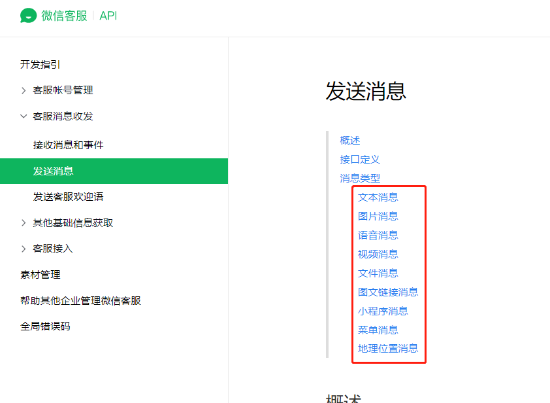Select the highlighted 发送消息 menu item

pos(114,171)
